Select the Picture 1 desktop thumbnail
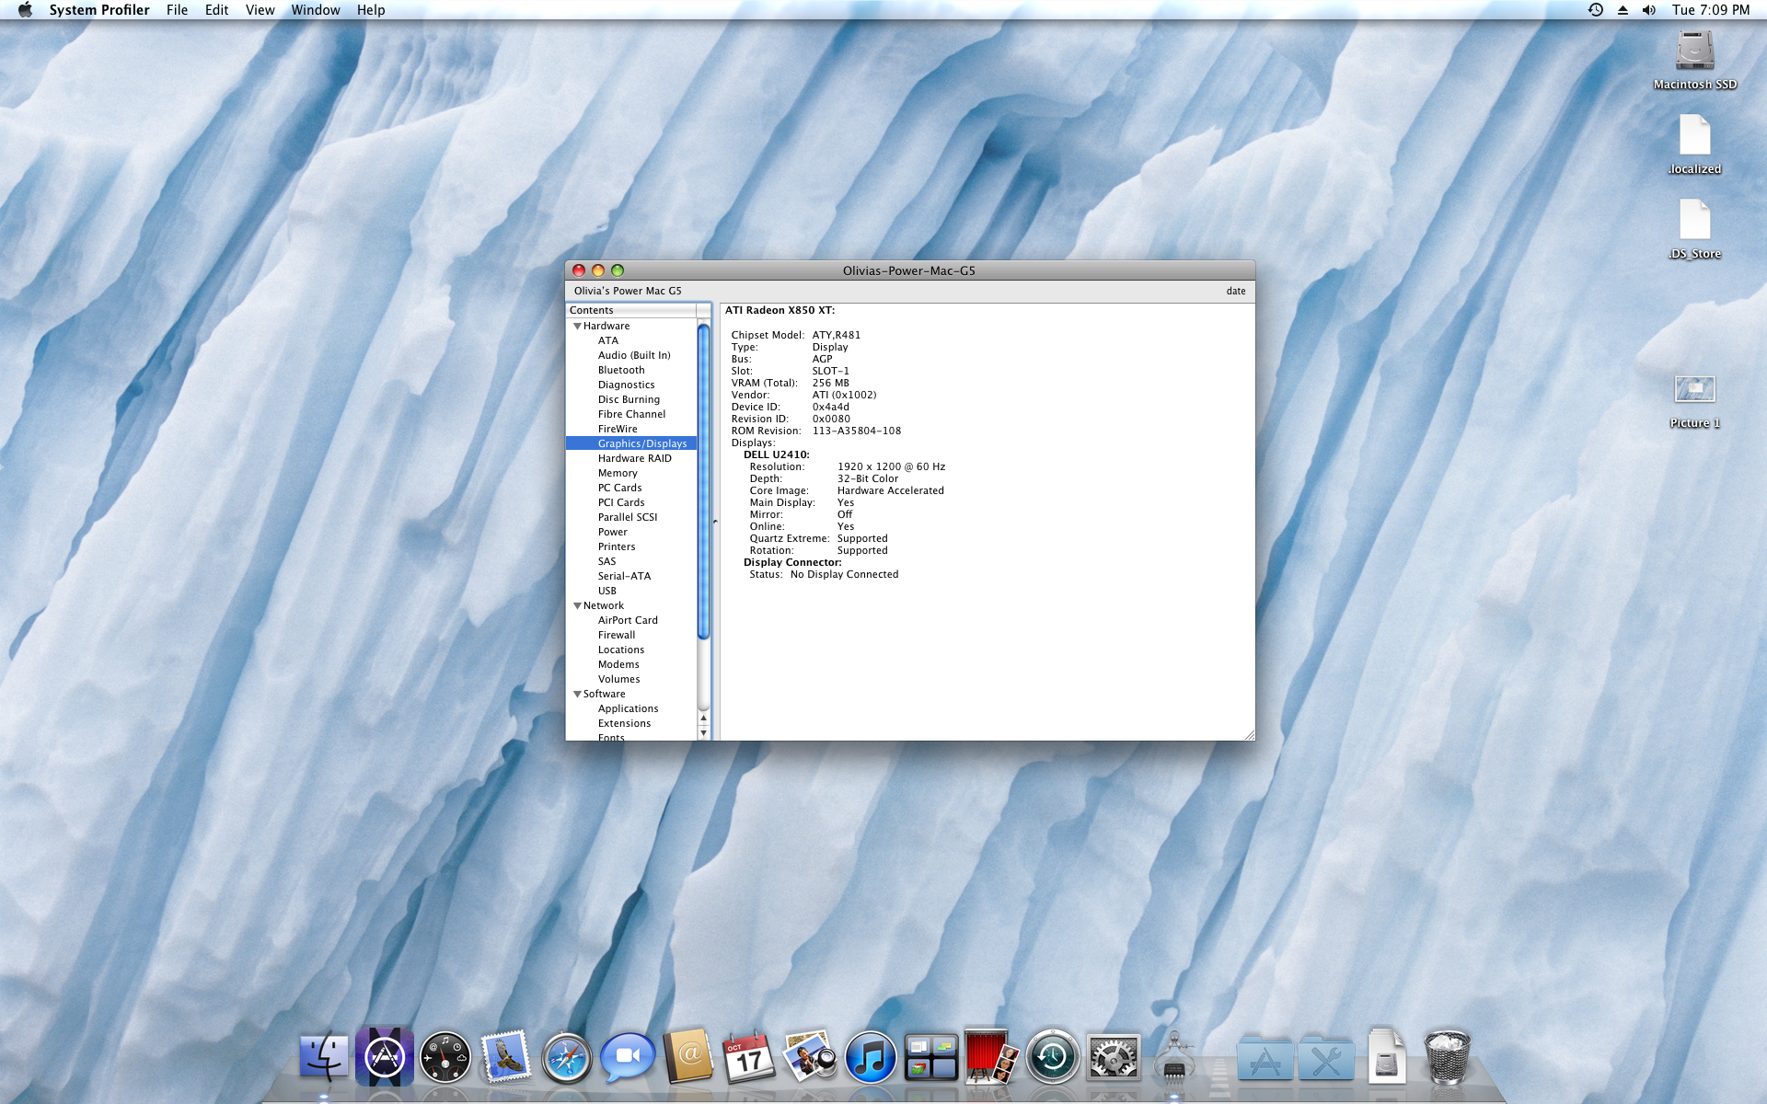1767x1104 pixels. pyautogui.click(x=1694, y=390)
